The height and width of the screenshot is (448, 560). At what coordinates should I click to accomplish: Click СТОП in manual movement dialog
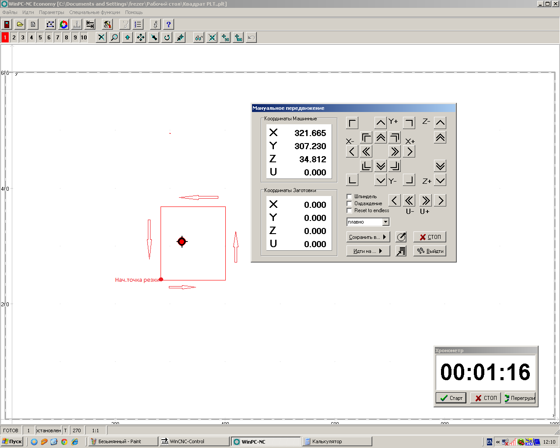430,237
